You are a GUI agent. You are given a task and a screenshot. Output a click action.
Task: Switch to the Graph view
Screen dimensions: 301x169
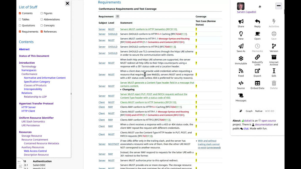coord(249,111)
